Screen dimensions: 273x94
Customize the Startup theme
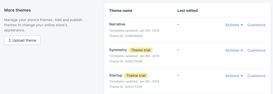(x=256, y=76)
